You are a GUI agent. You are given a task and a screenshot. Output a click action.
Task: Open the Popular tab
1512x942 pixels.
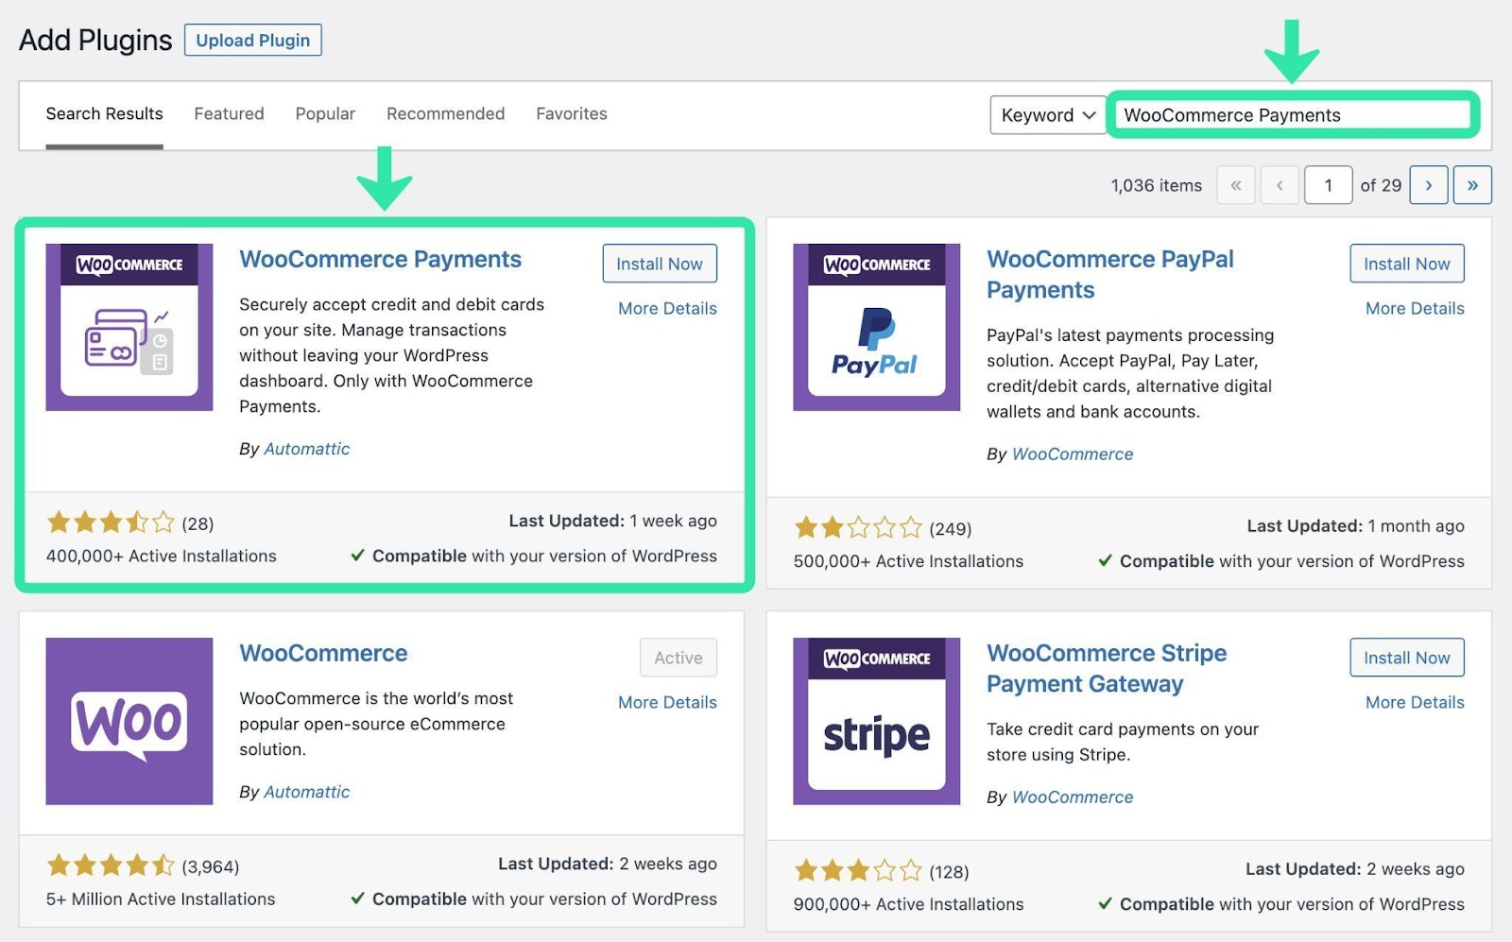tap(325, 114)
